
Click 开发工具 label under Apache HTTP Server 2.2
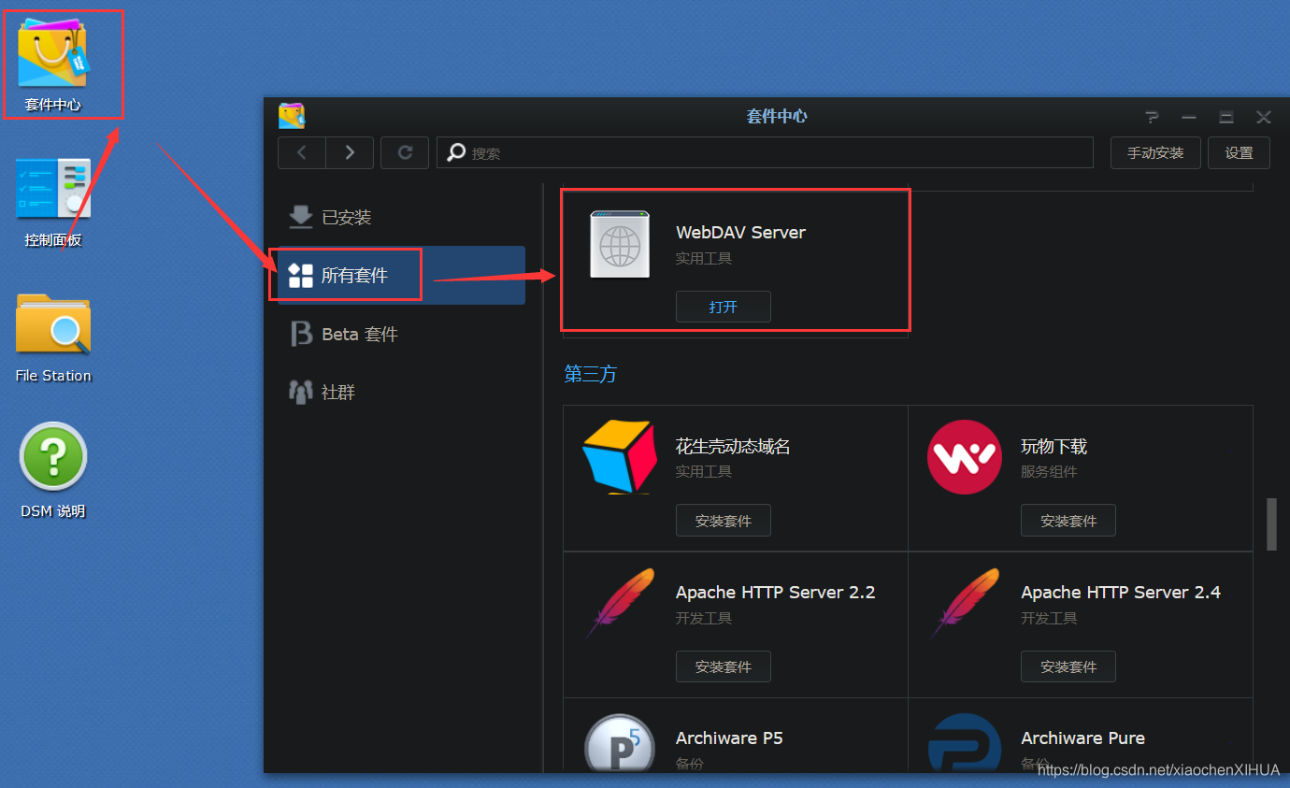703,618
